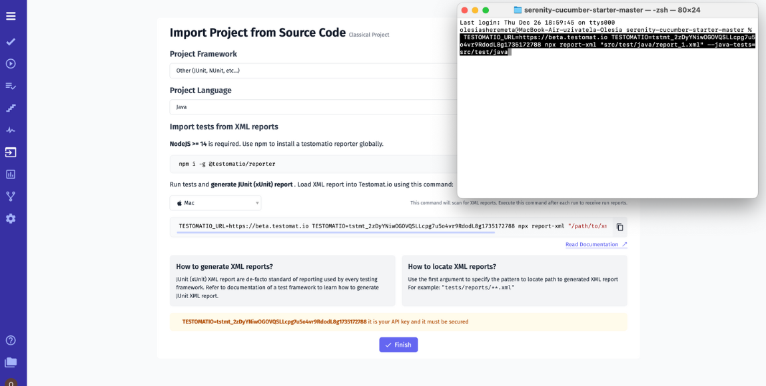766x386 pixels.
Task: Open the Help question mark icon
Action: pyautogui.click(x=10, y=340)
